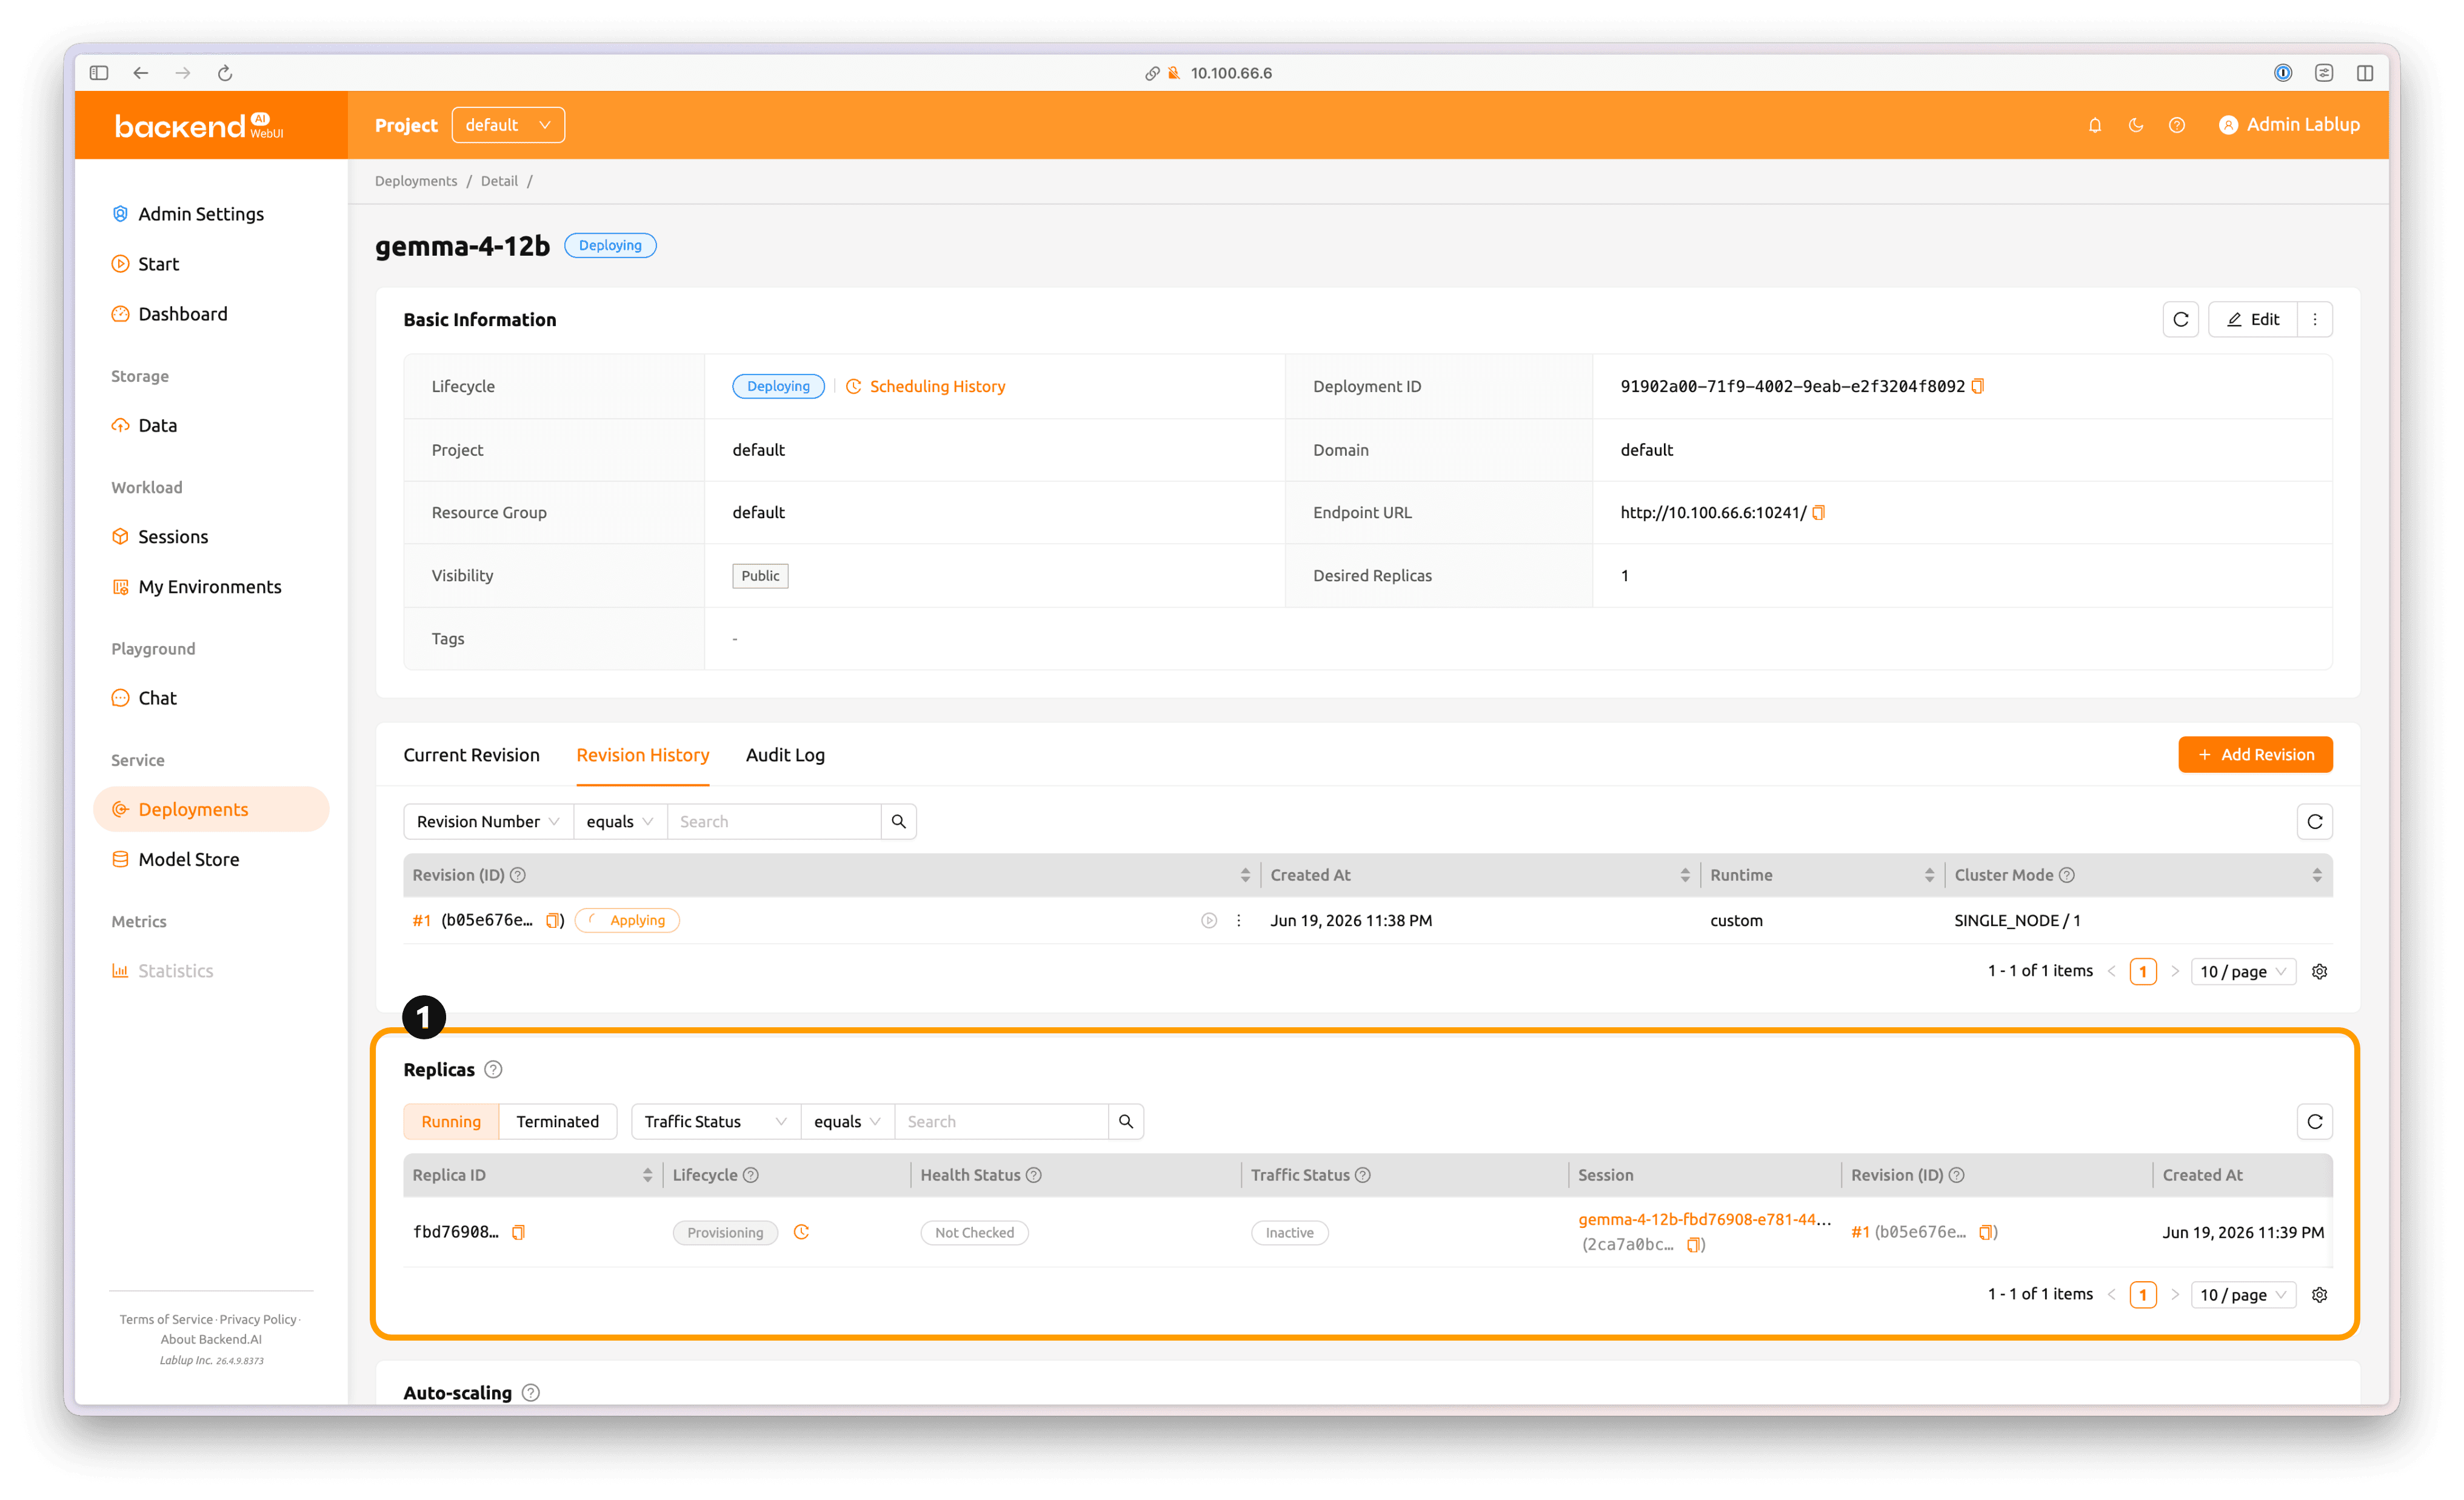Show the Replicas help tooltip
Viewport: 2464px width, 1500px height.
493,1070
